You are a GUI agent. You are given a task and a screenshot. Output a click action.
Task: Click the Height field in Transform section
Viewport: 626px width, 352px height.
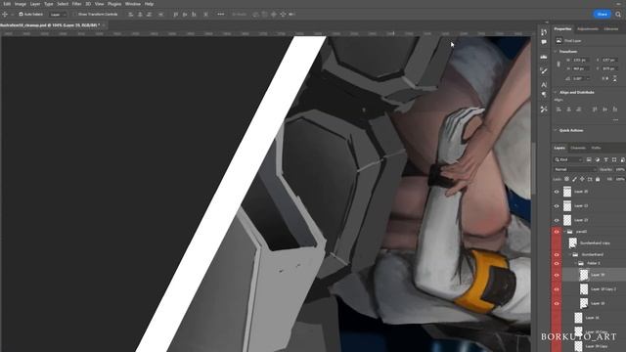580,68
